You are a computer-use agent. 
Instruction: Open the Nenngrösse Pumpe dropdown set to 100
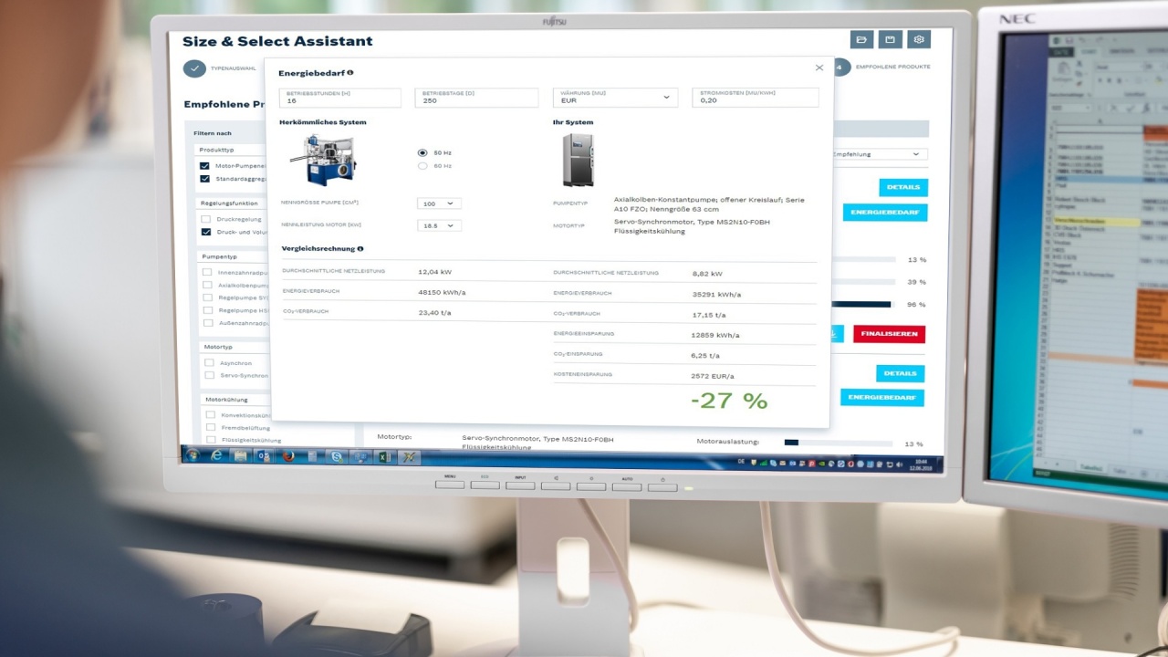coord(439,203)
